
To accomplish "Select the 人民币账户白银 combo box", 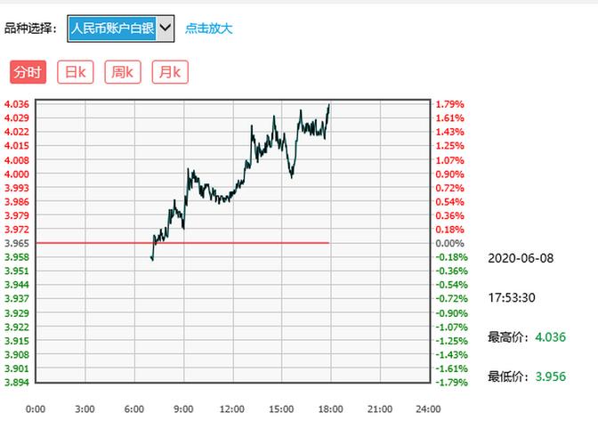I will pyautogui.click(x=113, y=28).
